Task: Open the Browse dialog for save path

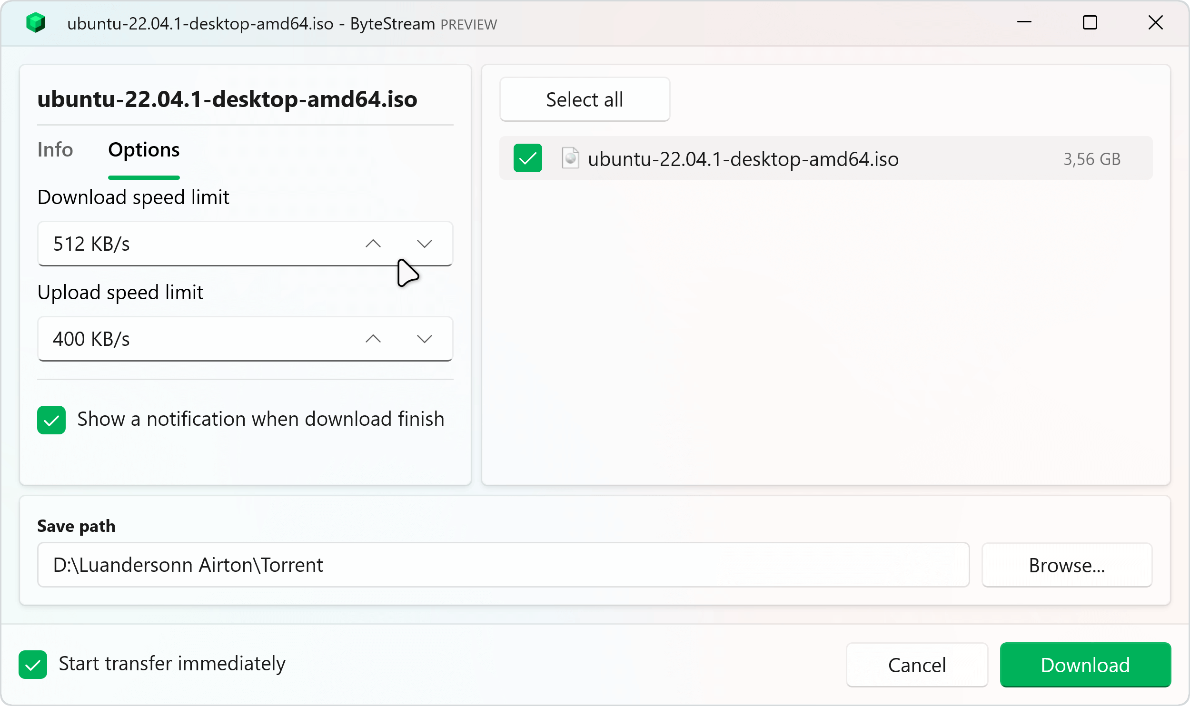Action: point(1066,565)
